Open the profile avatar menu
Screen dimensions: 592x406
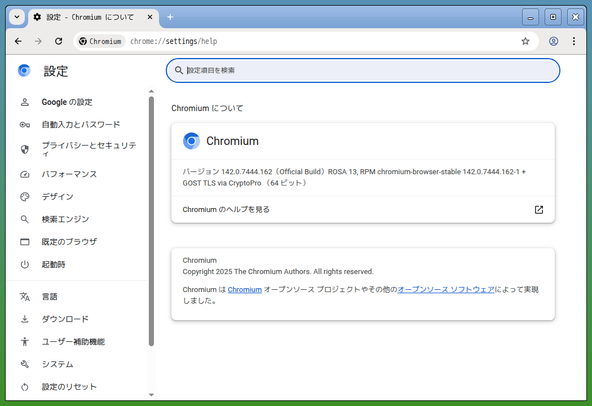click(x=554, y=41)
